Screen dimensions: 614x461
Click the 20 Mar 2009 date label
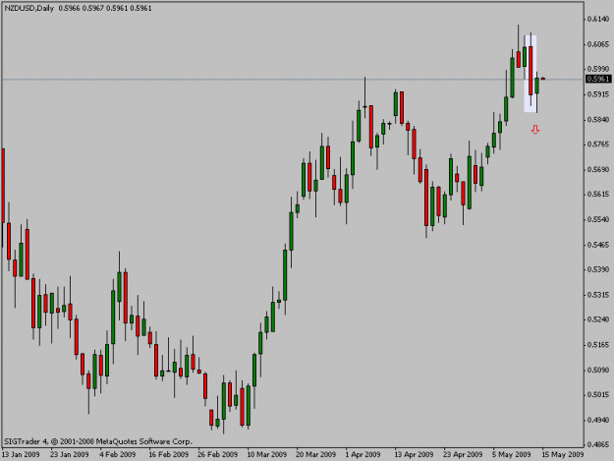click(316, 455)
